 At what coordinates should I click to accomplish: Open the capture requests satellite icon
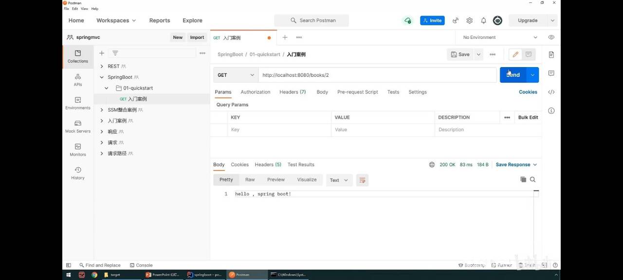coord(456,20)
